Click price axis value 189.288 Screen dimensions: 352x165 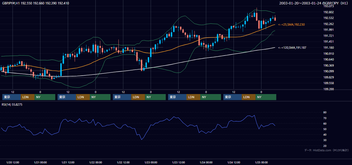click(329, 89)
